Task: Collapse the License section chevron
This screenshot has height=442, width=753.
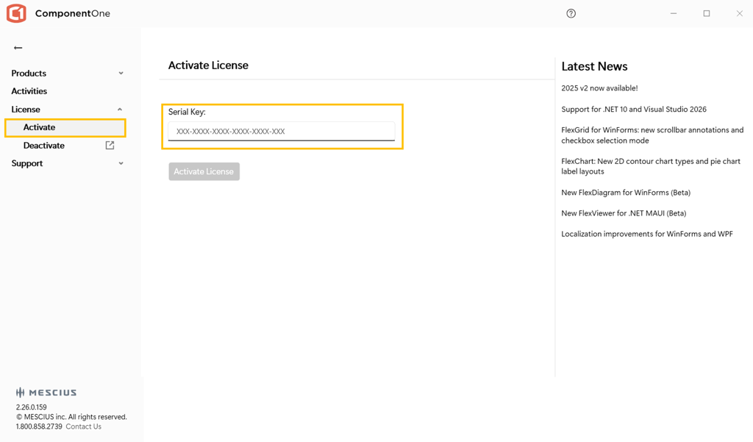Action: (x=120, y=110)
